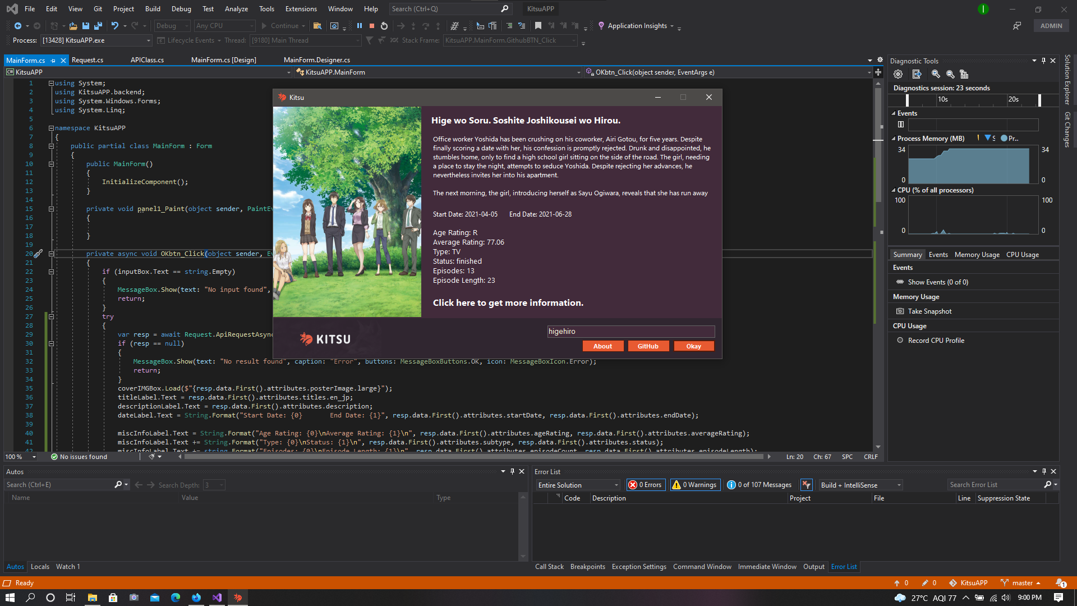Open the Debug menu

(x=181, y=9)
